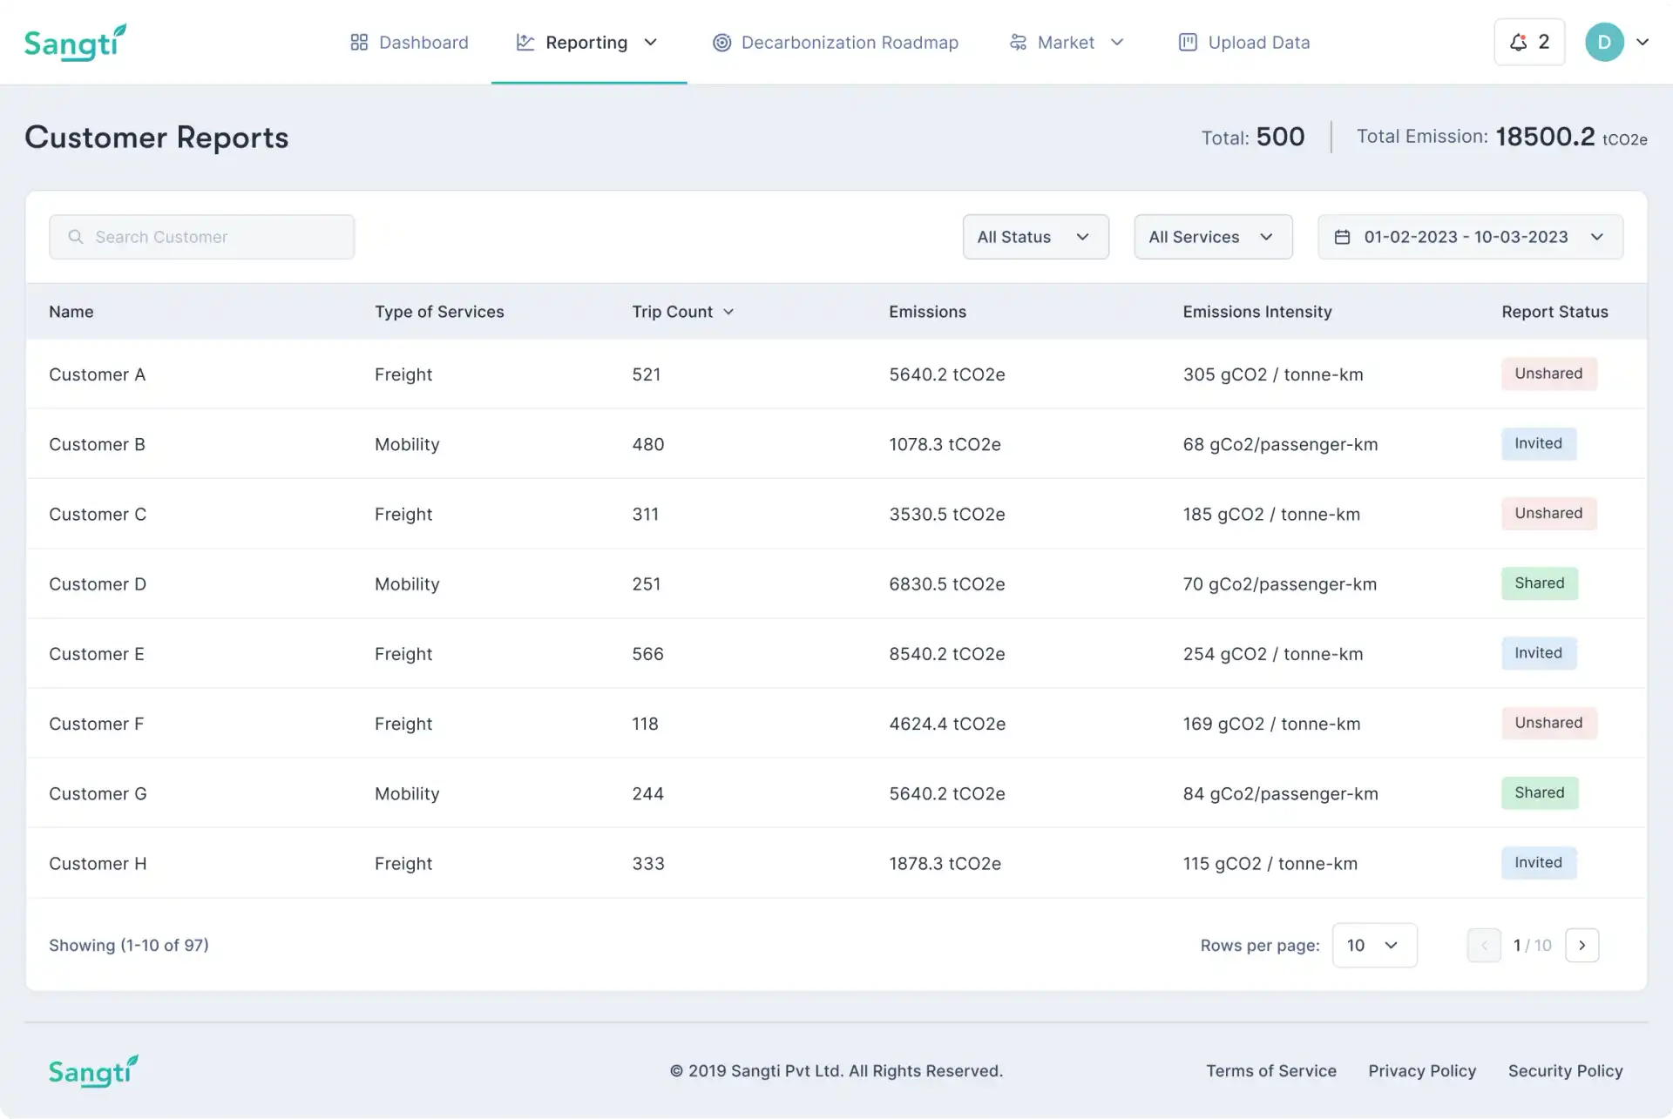Open the date range 01-02-2023 - 10-03-2023 dropdown

coord(1470,237)
